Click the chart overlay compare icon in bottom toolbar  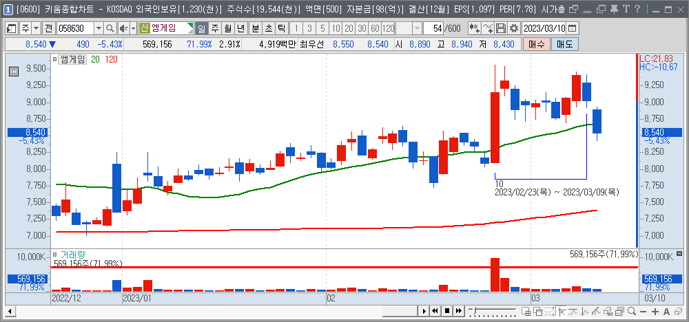pos(620,312)
